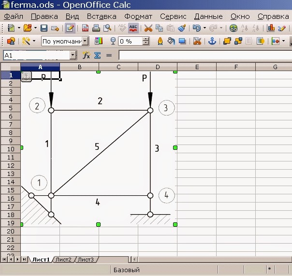Print the file directly

pyautogui.click(x=96, y=29)
